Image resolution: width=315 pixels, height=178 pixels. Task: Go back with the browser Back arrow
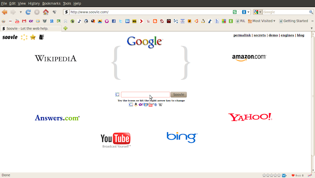pos(4,12)
